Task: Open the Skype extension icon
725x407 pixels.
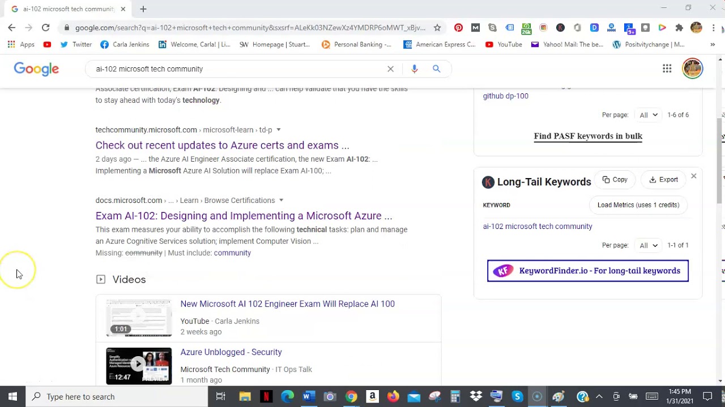Action: 492,28
